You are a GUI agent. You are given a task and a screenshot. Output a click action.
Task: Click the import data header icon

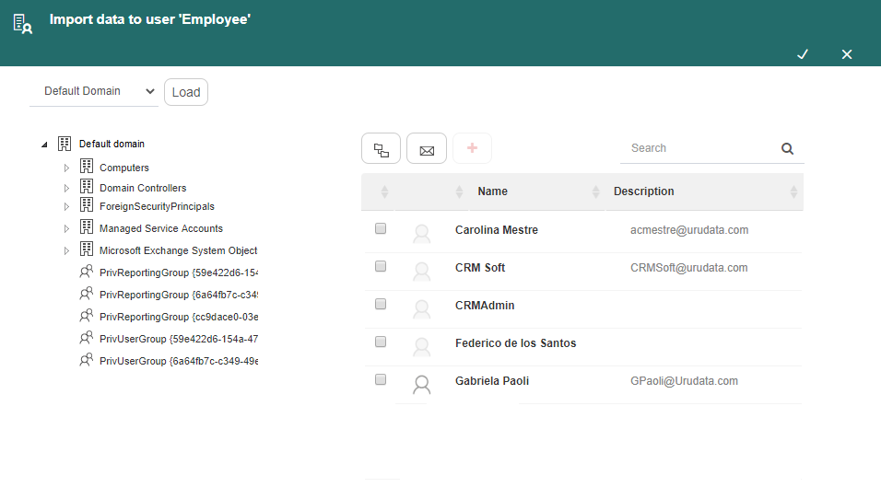22,24
